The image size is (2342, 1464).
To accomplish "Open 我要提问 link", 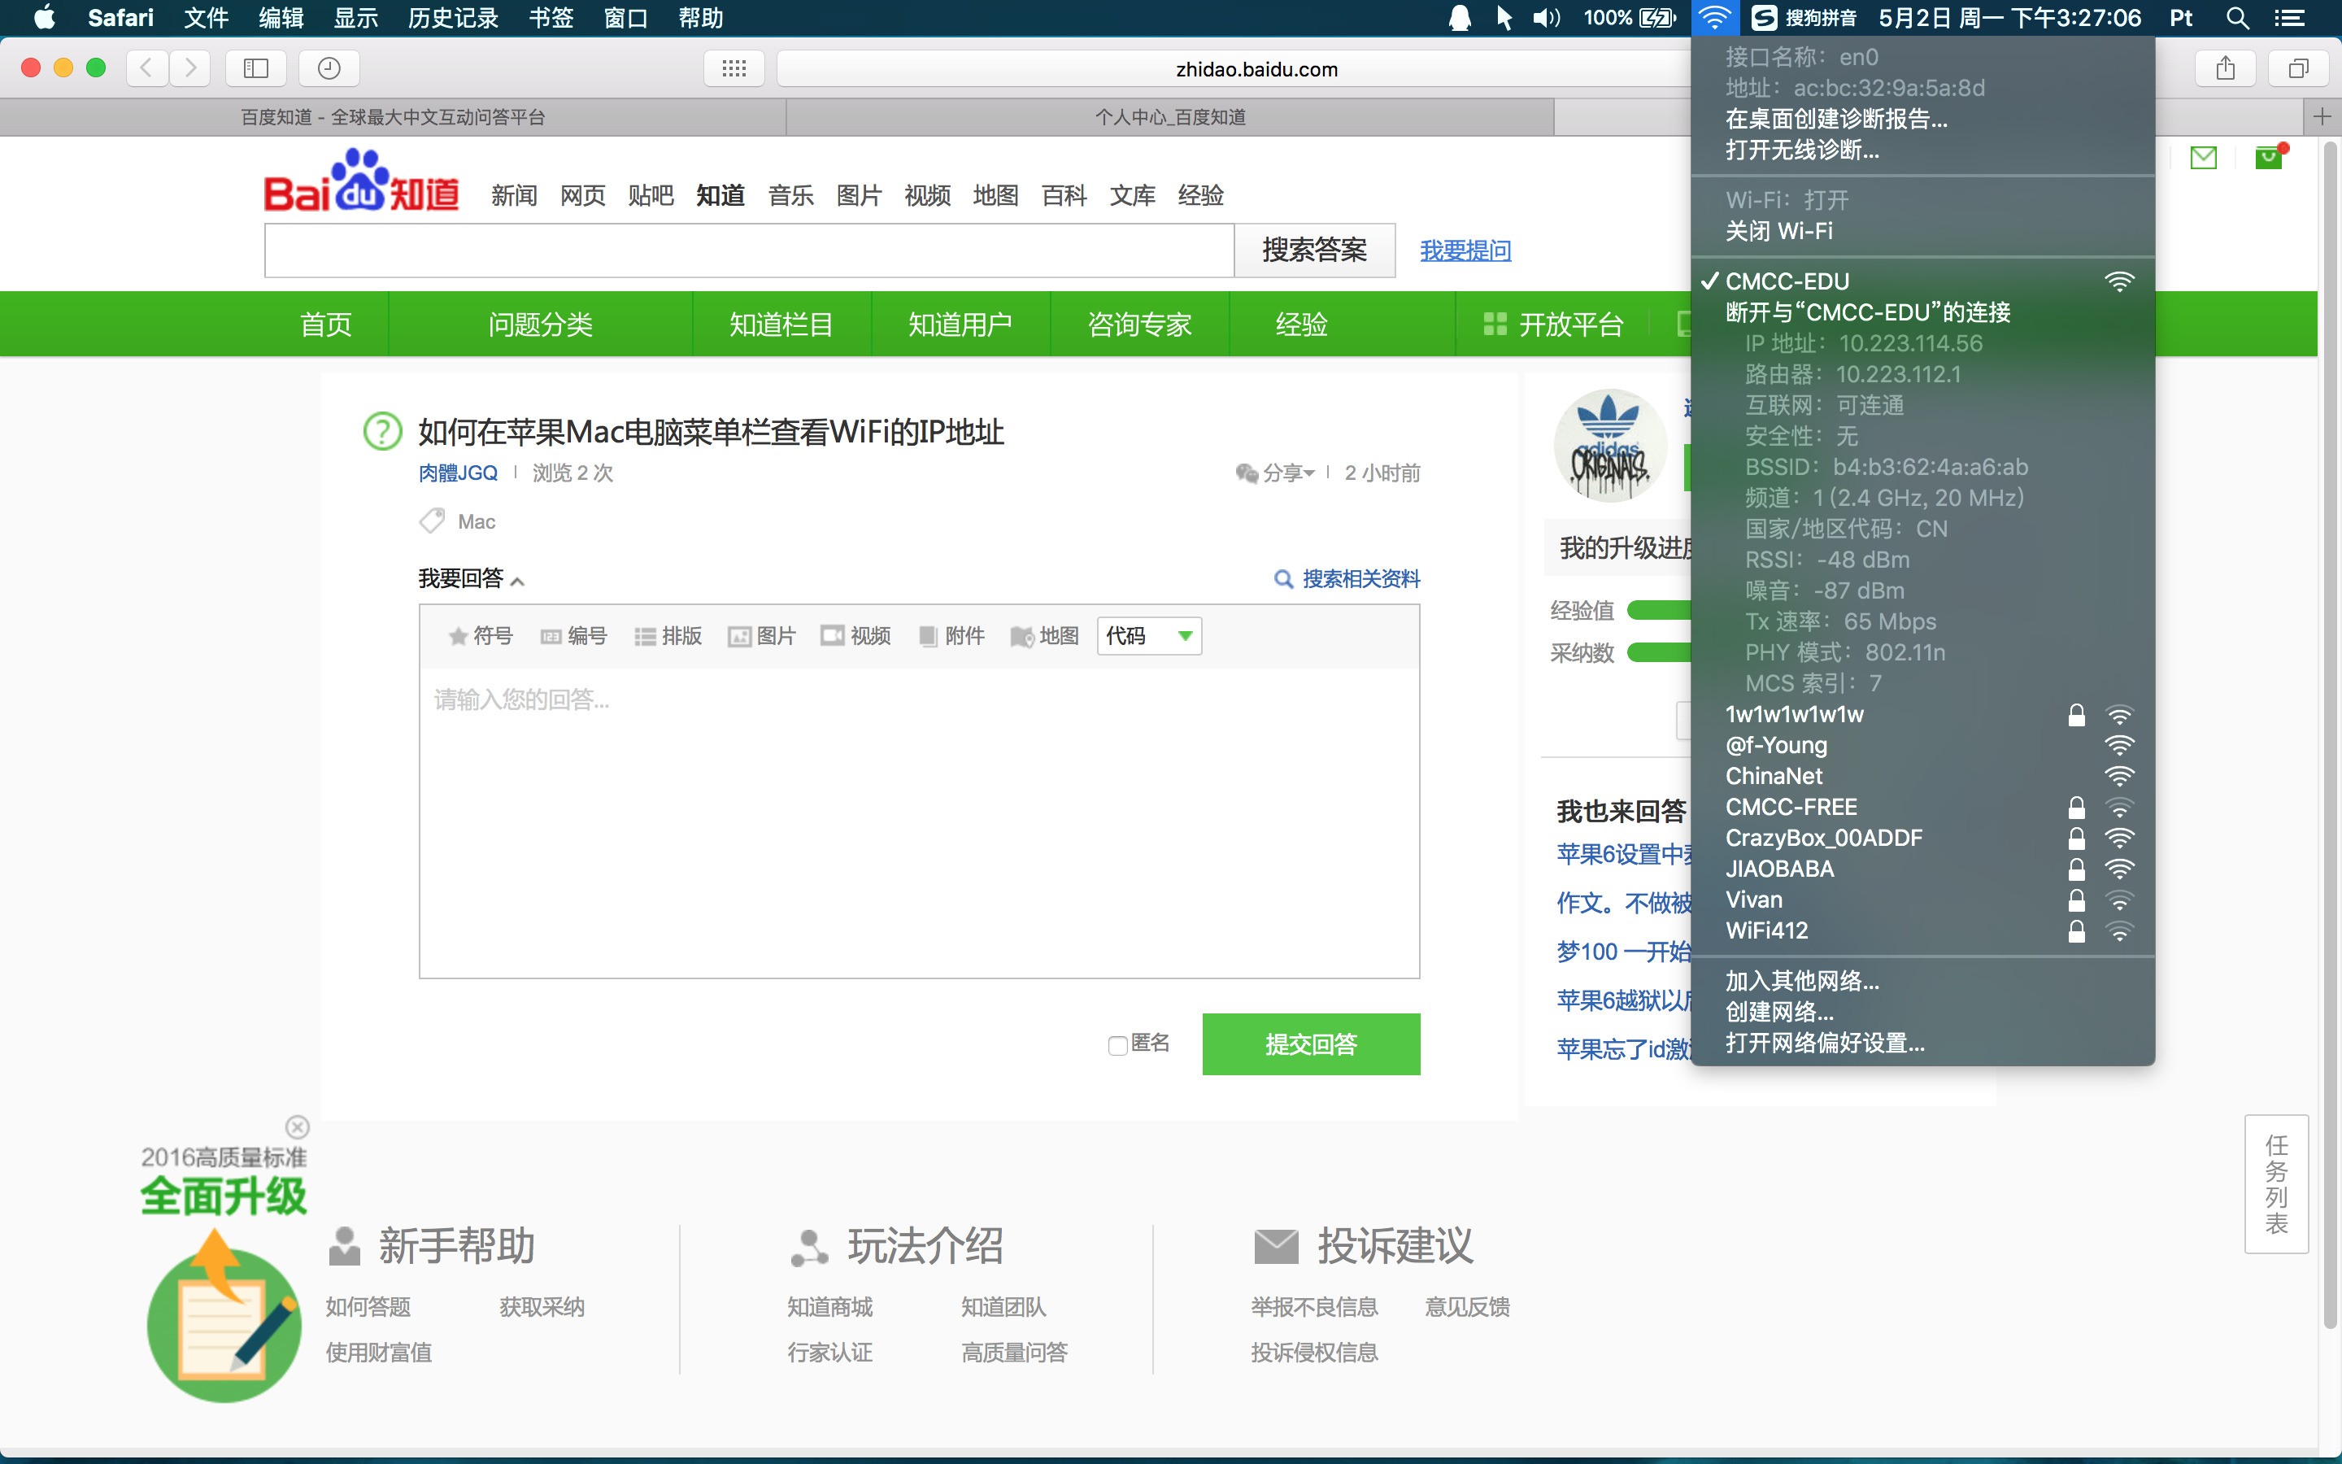I will tap(1465, 251).
